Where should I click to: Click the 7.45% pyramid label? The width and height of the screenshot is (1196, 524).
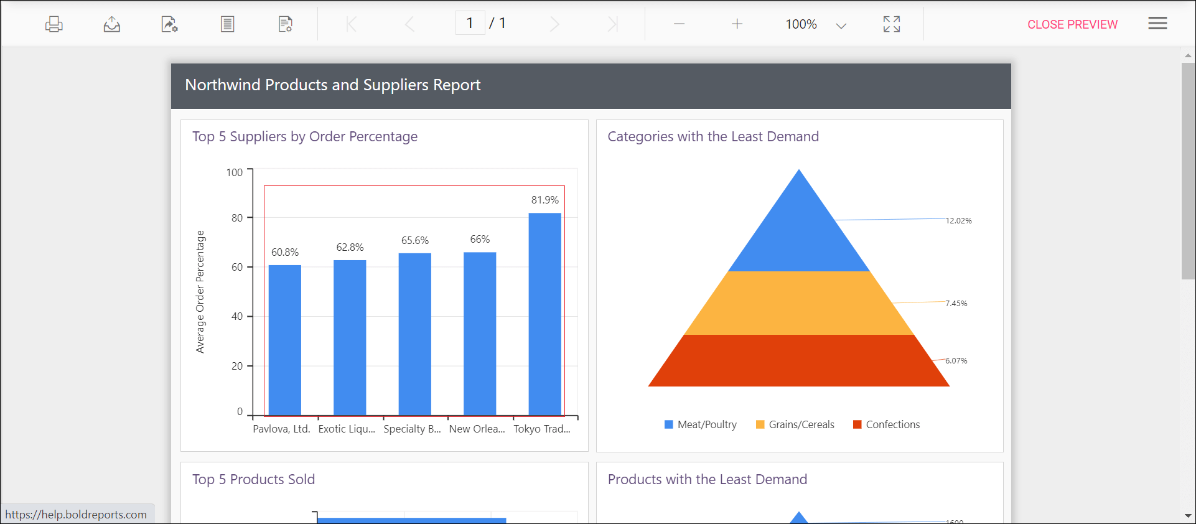956,303
